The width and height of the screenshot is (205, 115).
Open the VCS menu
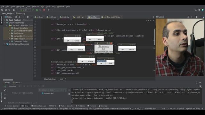click(x=53, y=6)
